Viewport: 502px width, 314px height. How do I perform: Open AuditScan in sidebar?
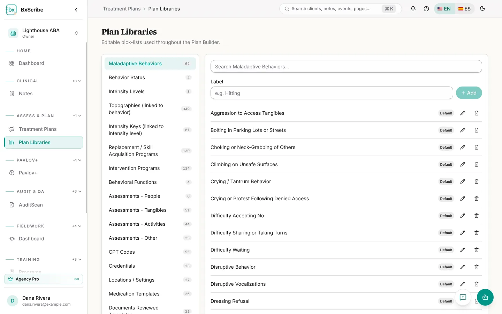pyautogui.click(x=44, y=205)
